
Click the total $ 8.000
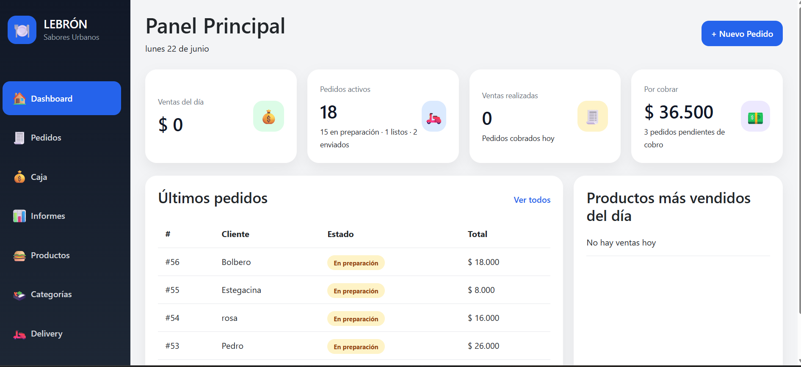[481, 290]
